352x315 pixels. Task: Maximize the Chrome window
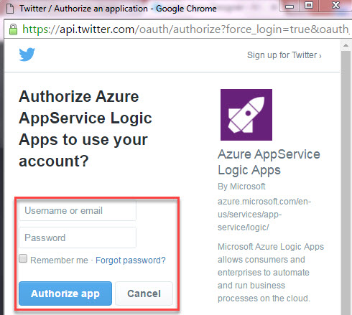click(x=309, y=6)
